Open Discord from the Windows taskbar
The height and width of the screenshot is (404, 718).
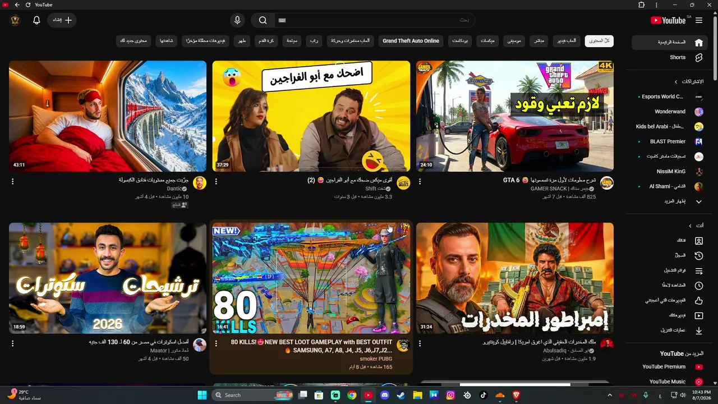(x=385, y=395)
